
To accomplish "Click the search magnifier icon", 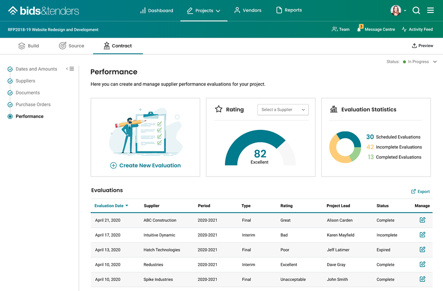I will coord(416,11).
